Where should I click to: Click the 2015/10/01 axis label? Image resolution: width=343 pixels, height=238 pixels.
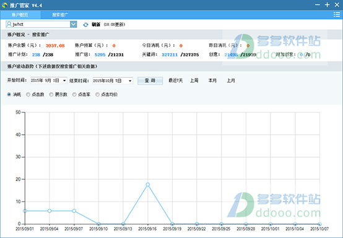271,229
